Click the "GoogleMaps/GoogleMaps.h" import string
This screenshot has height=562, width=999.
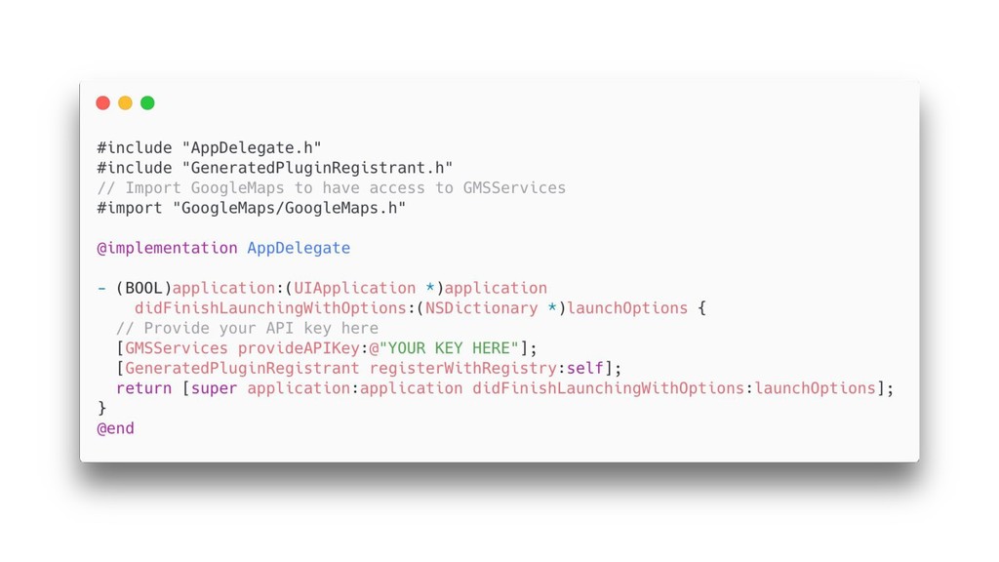tap(289, 208)
